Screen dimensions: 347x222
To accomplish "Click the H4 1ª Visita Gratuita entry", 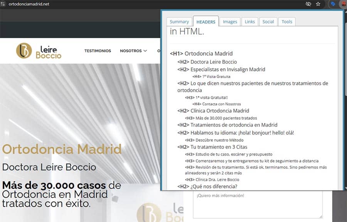I will [x=211, y=76].
